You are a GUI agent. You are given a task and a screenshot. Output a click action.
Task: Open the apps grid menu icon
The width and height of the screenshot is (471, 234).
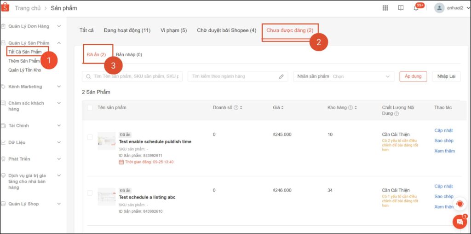385,8
